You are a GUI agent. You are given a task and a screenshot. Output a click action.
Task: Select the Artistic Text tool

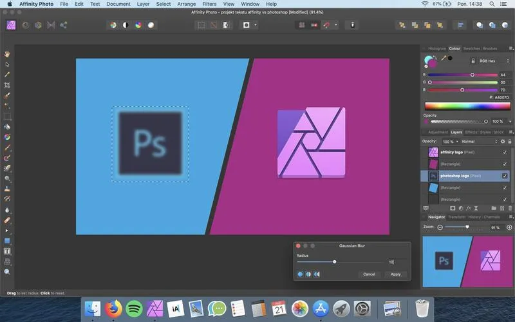pos(7,251)
